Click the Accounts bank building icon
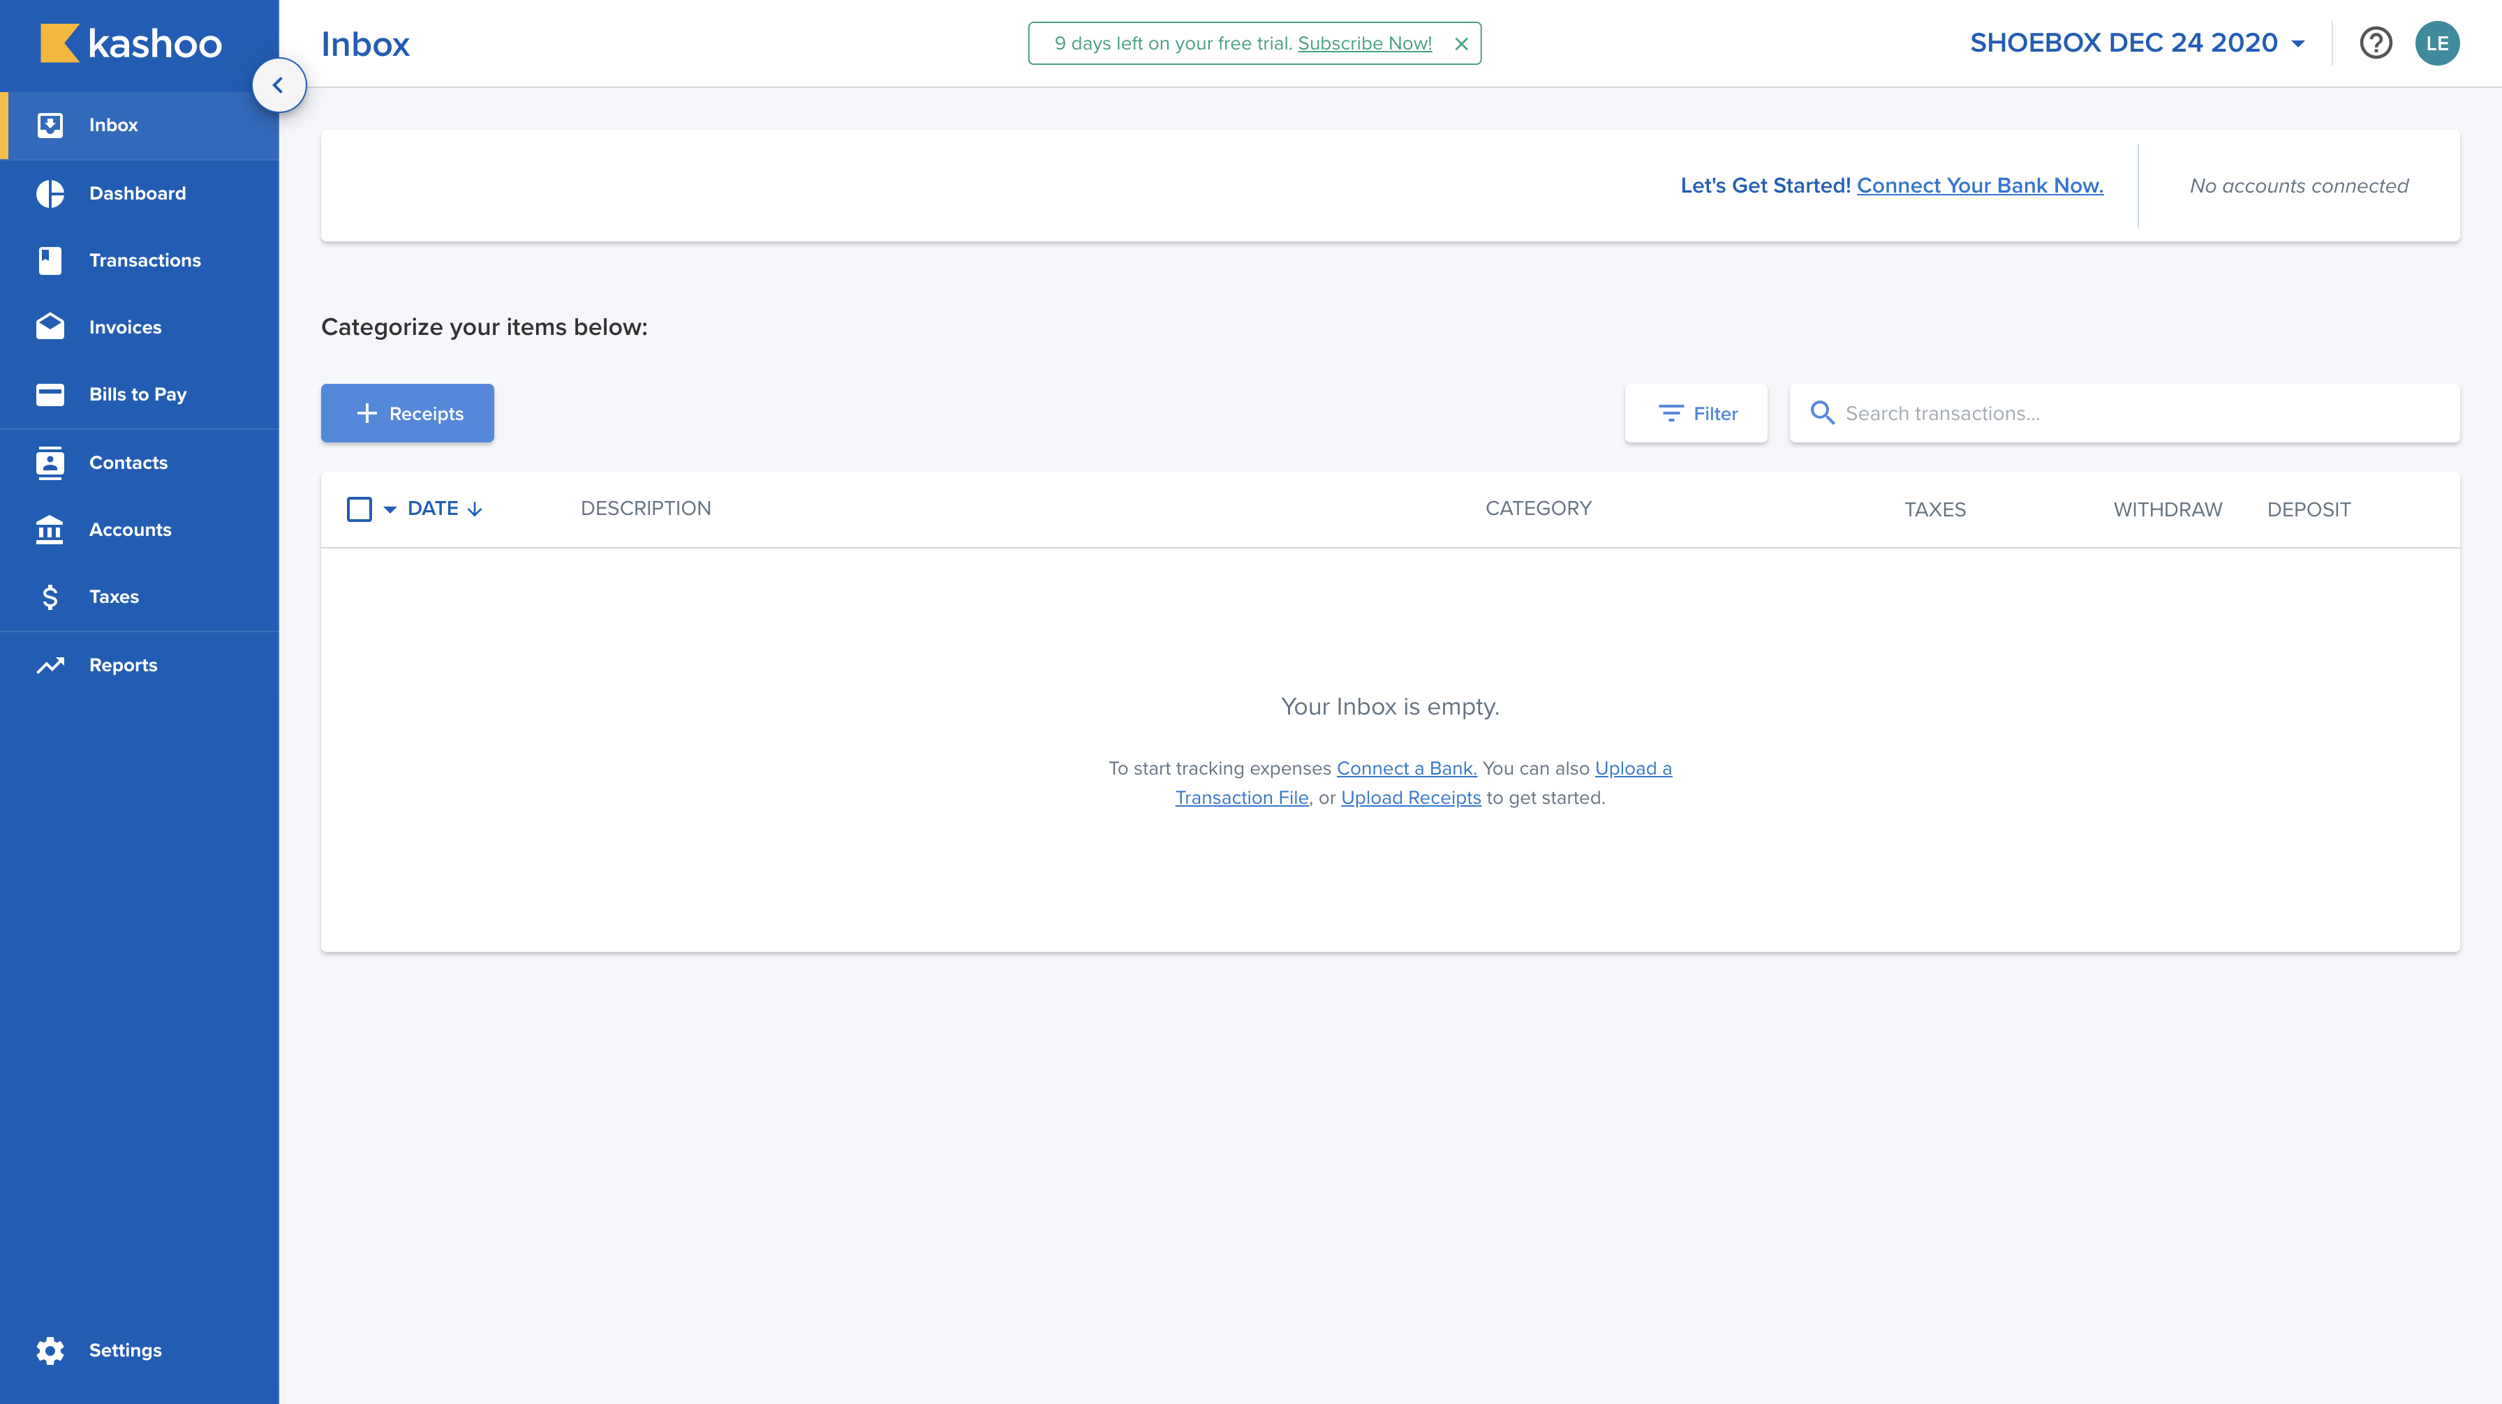The image size is (2502, 1404). pos(50,529)
